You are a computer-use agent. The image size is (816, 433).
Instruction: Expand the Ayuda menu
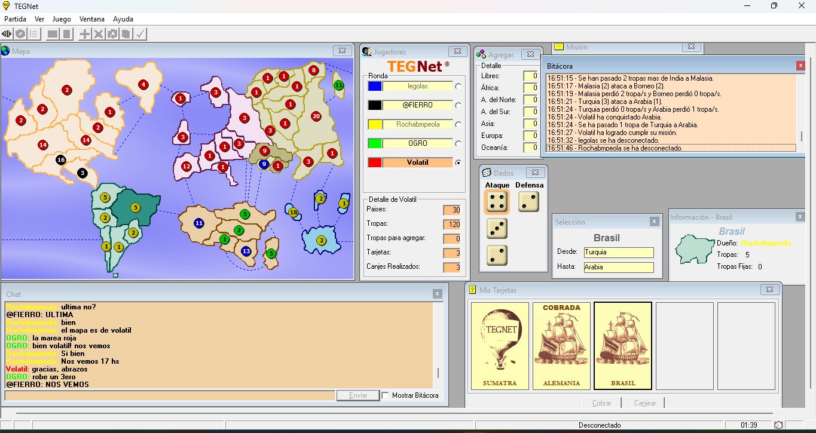point(123,19)
